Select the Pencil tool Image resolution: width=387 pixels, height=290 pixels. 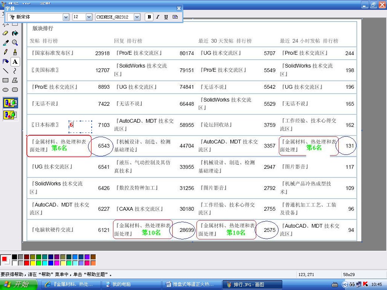click(5, 52)
